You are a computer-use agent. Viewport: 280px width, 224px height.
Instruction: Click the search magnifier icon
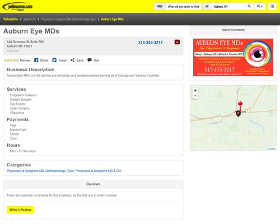coord(249,6)
